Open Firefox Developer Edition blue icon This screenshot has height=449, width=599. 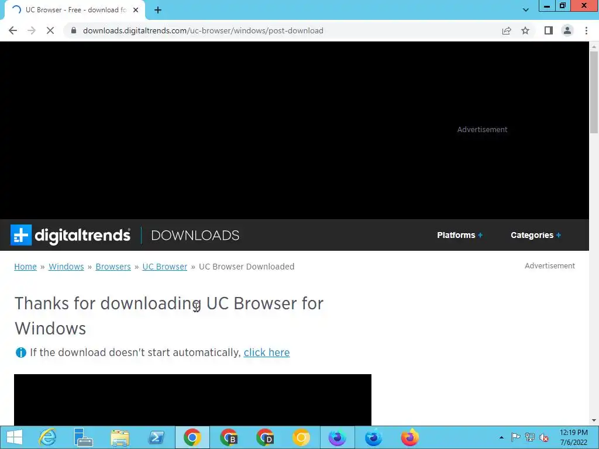click(x=373, y=437)
